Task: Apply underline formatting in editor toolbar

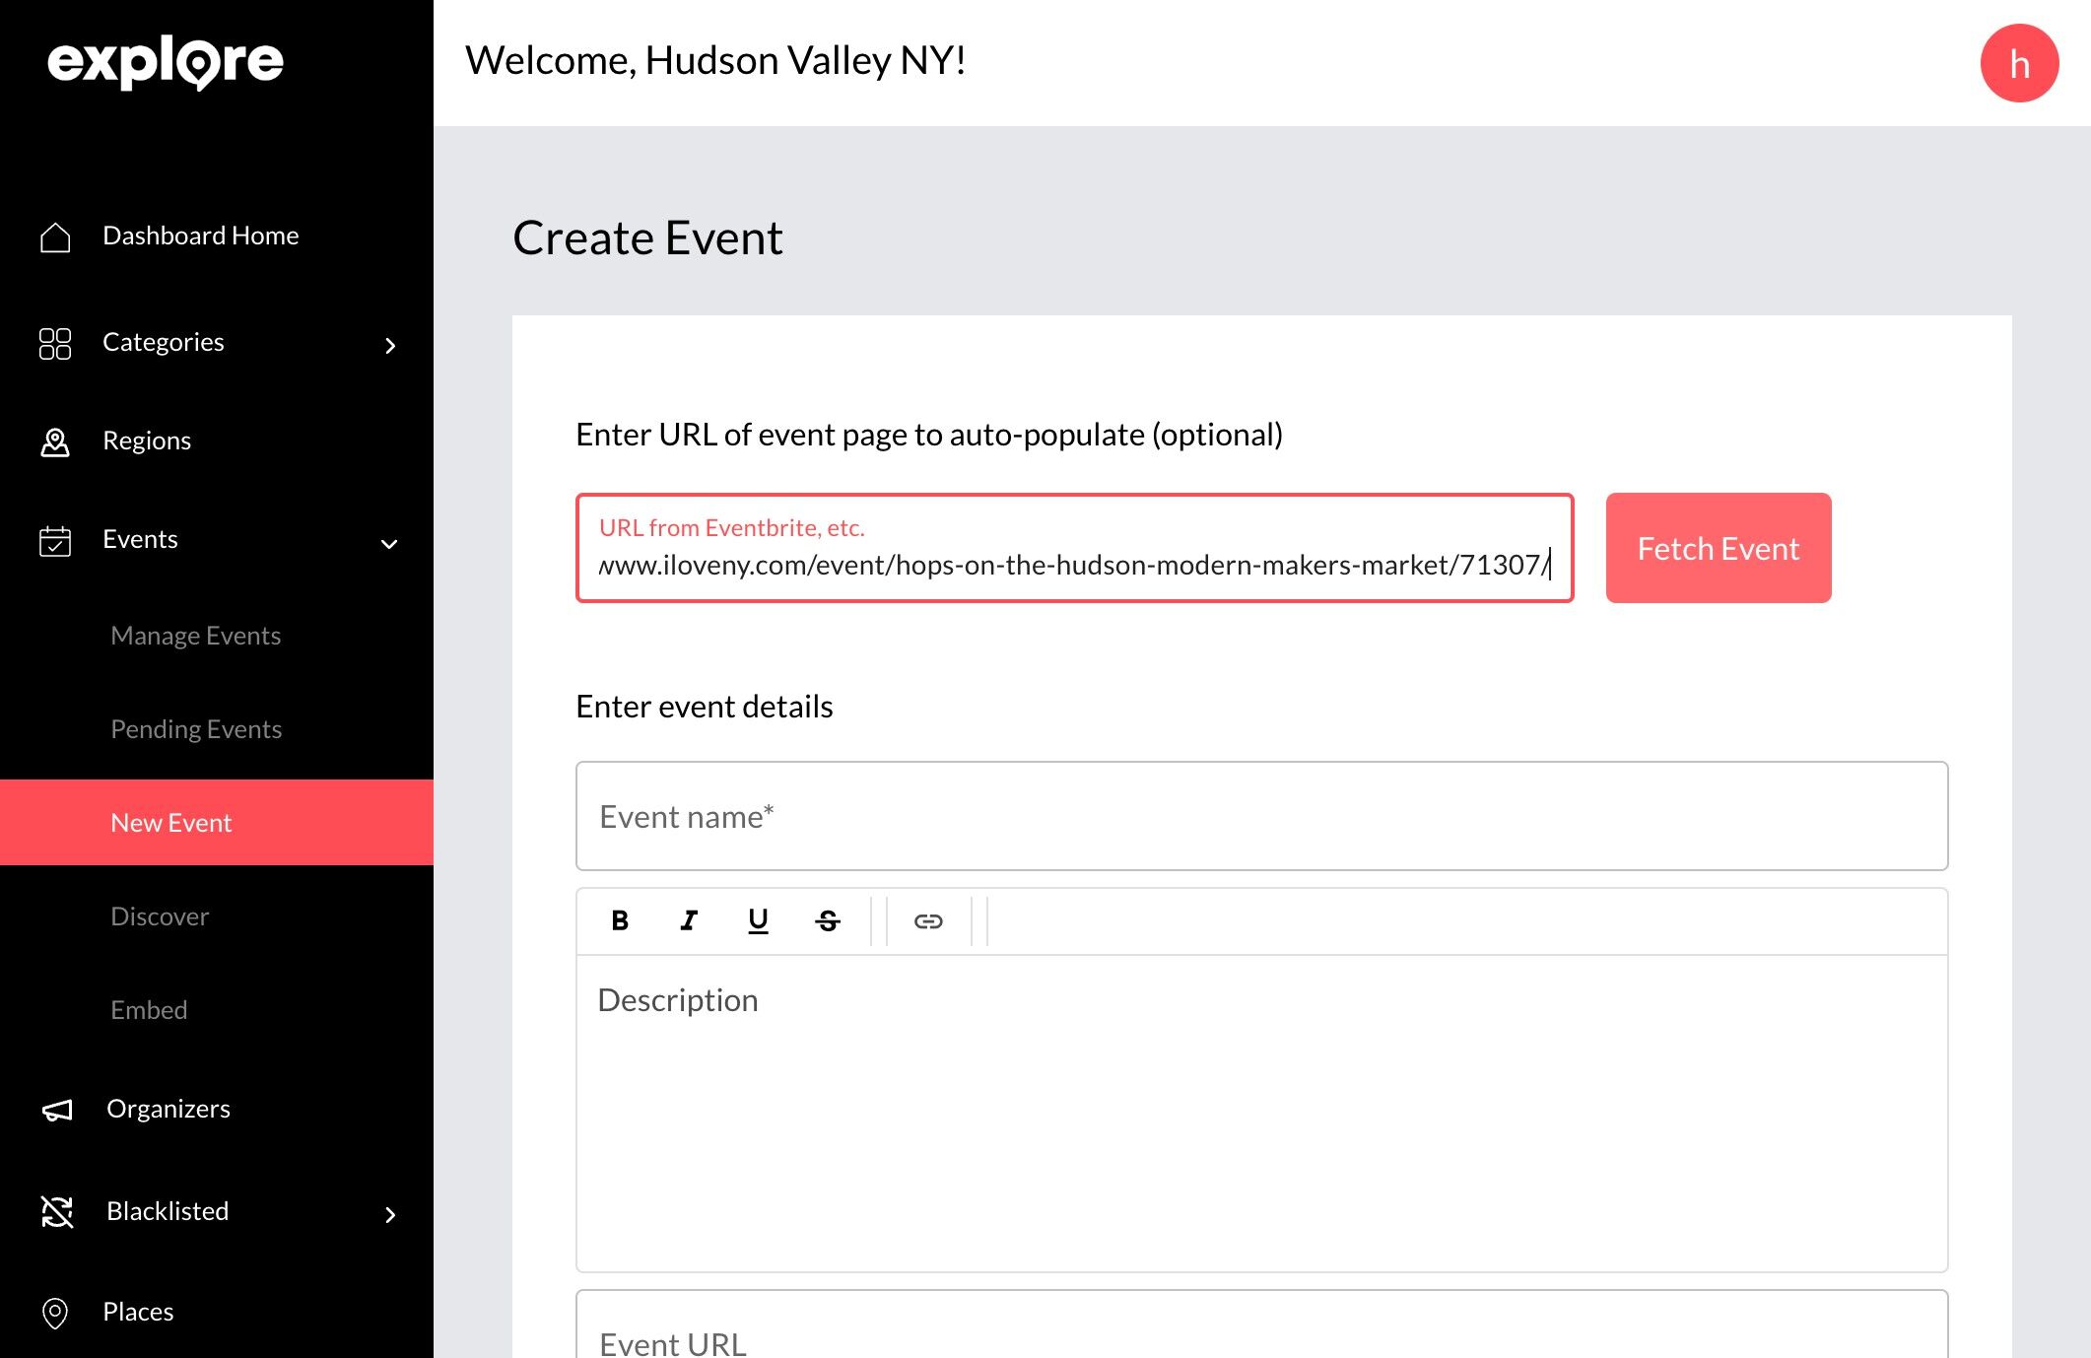Action: point(758,920)
